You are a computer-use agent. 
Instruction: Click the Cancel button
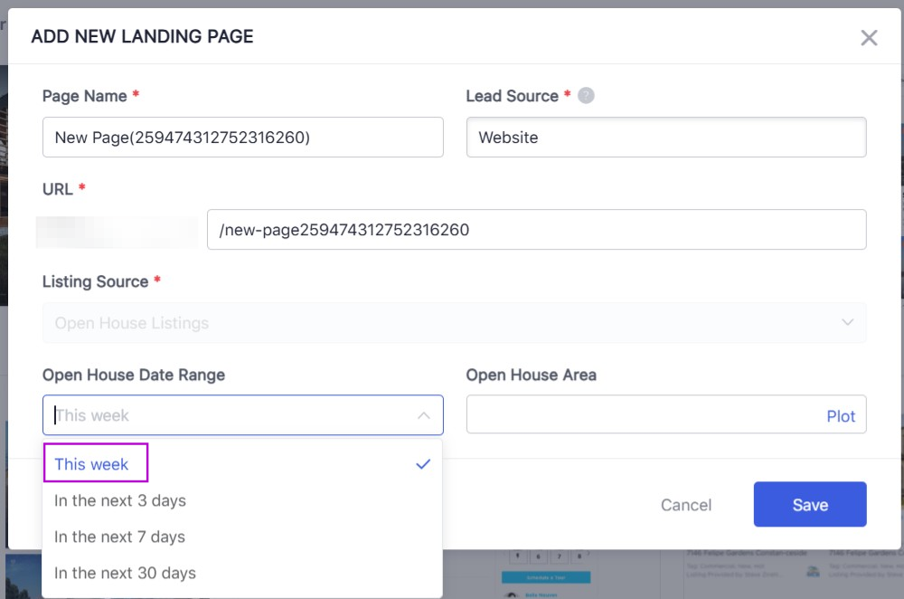[x=686, y=505]
